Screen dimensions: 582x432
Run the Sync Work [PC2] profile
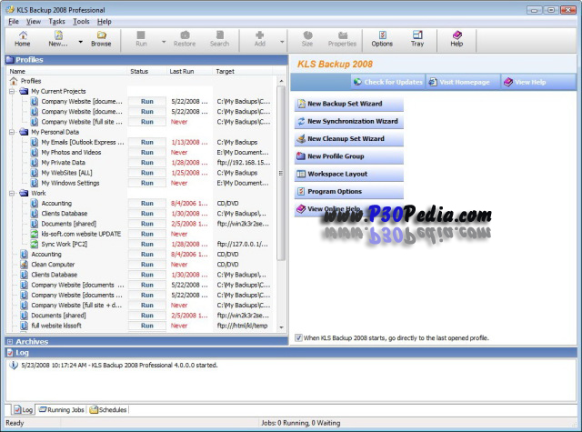(147, 244)
